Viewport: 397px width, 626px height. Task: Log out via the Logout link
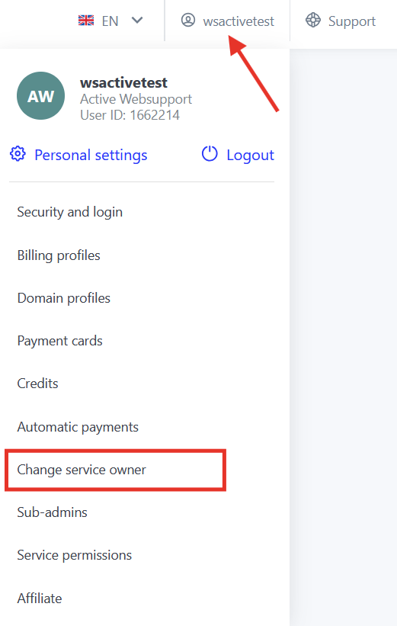pos(250,156)
